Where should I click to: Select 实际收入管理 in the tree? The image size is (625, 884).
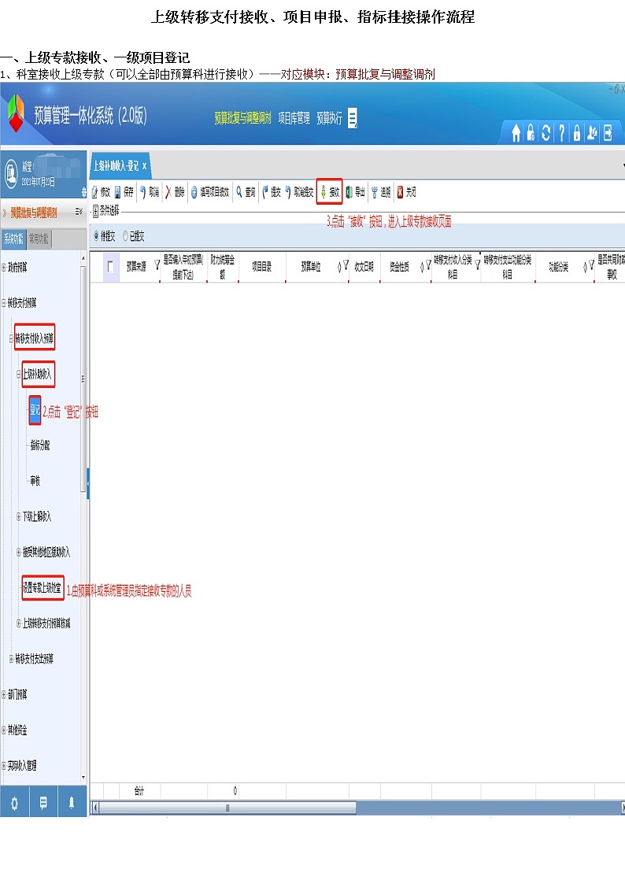tap(22, 766)
